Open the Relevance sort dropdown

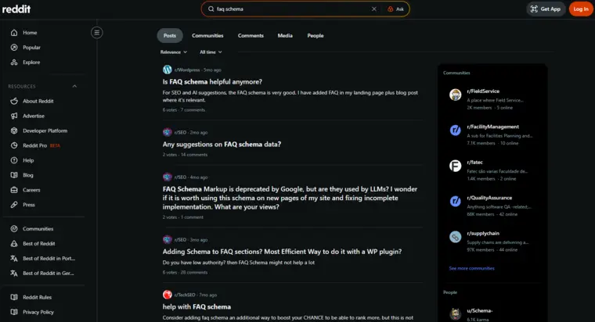174,52
